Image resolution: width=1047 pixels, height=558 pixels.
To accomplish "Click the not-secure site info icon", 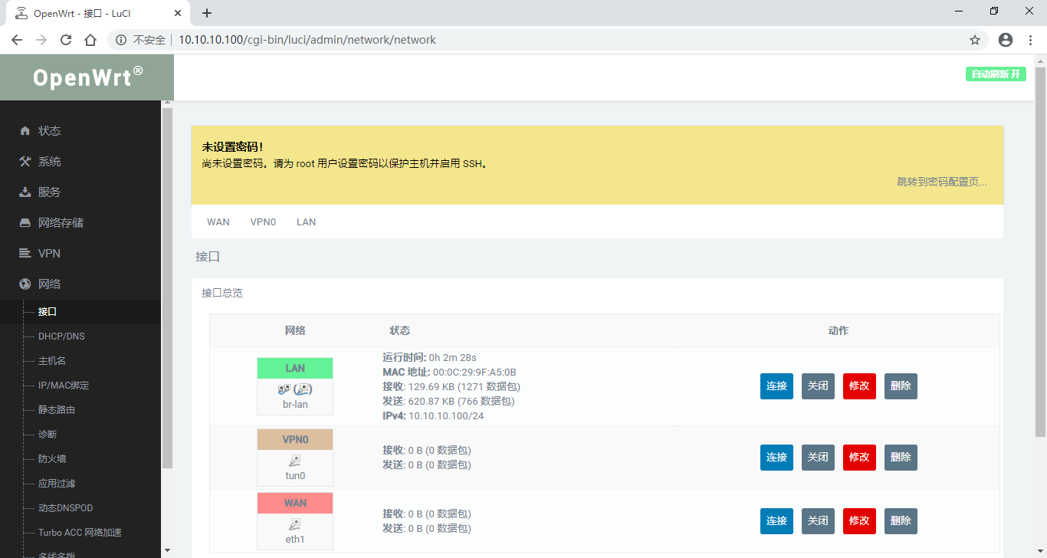I will pyautogui.click(x=121, y=40).
